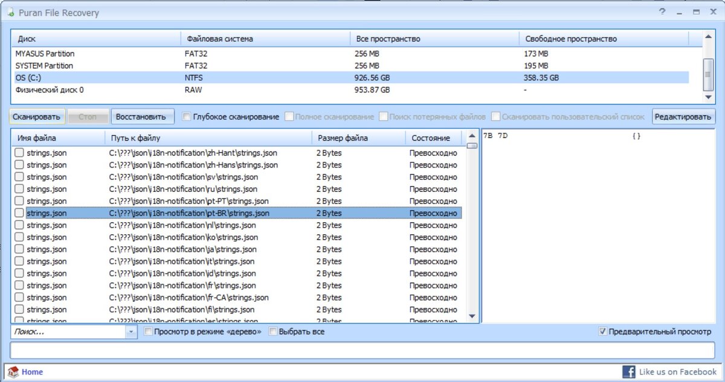Select the OS (C:) disk row

[350, 77]
